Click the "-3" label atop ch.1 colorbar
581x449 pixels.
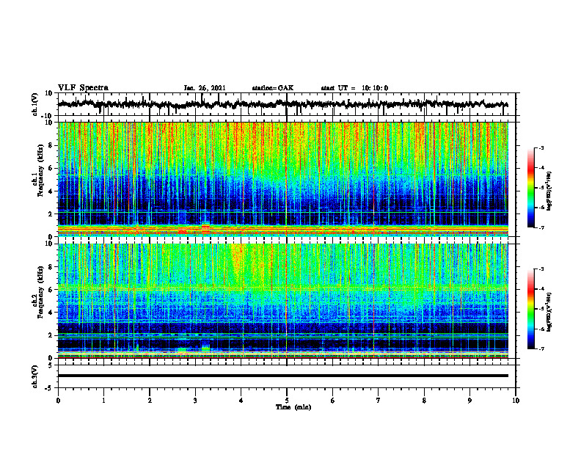[541, 147]
